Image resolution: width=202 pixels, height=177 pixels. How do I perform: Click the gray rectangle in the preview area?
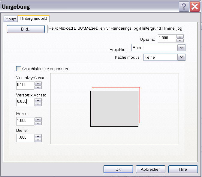[114, 109]
